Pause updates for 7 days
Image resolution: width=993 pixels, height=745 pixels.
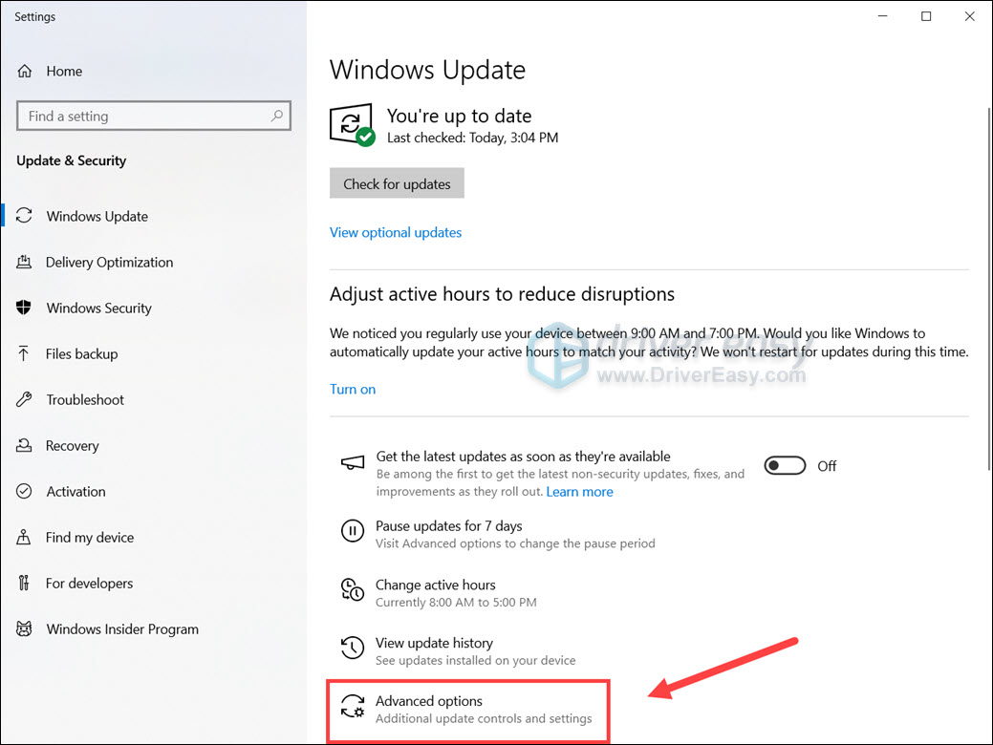[x=448, y=526]
